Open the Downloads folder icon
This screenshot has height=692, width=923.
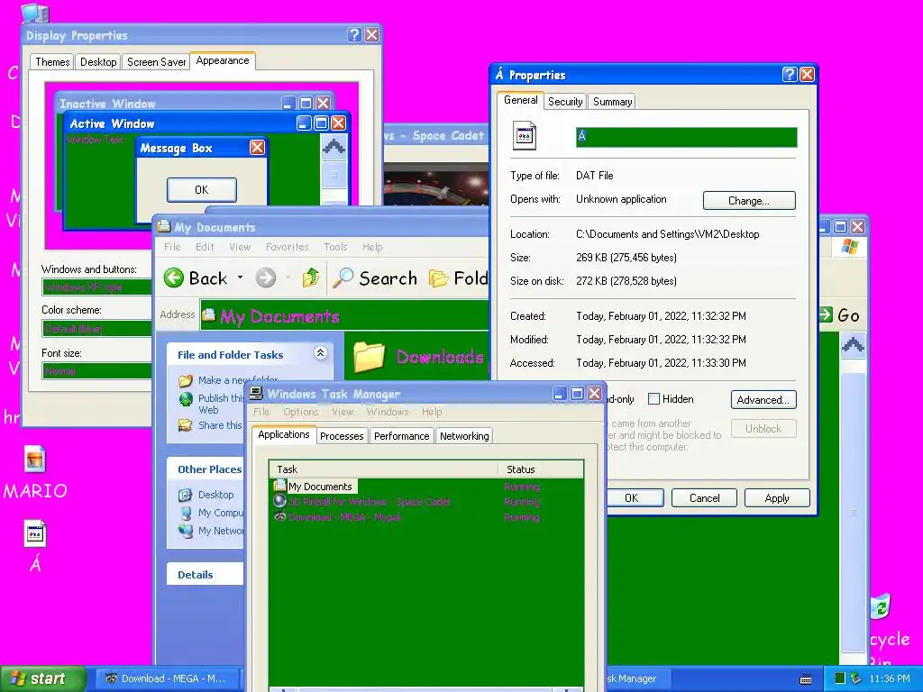point(370,356)
